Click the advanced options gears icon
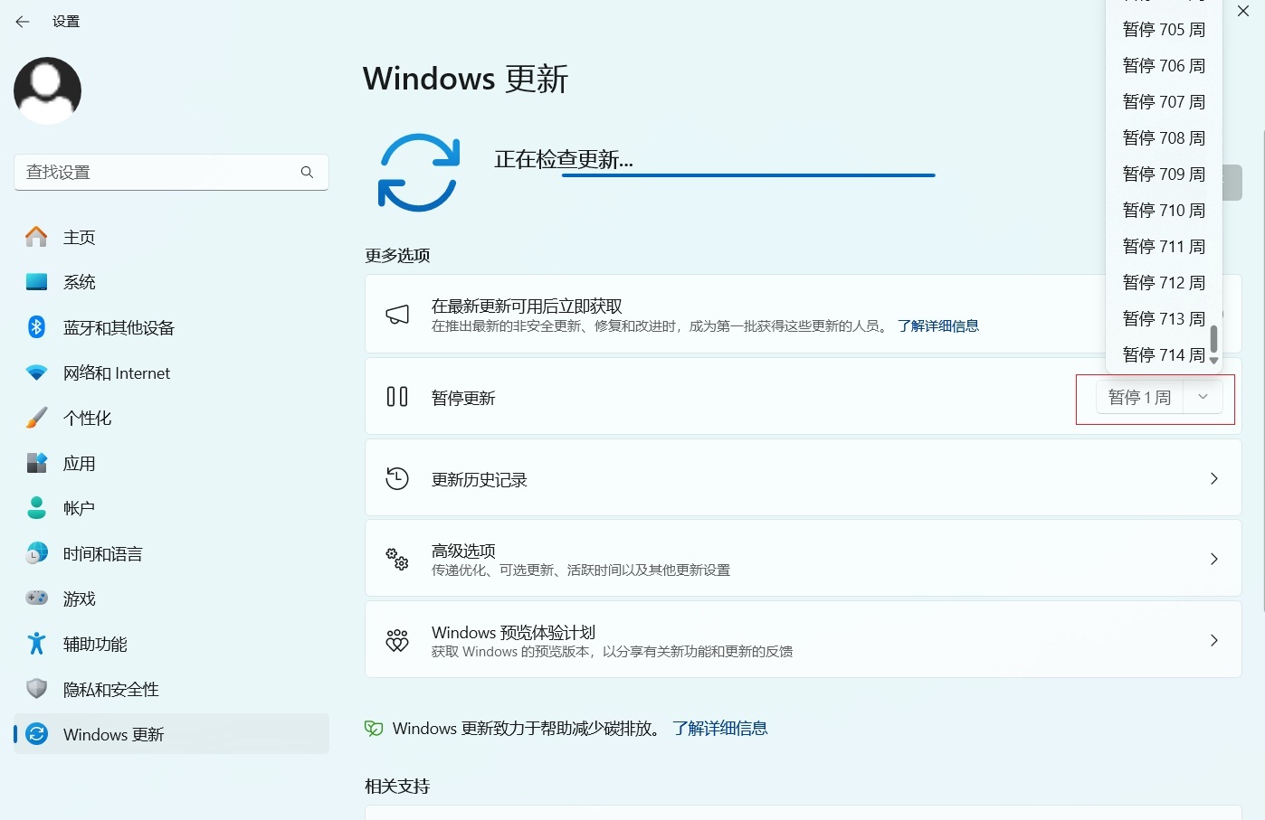The width and height of the screenshot is (1265, 820). pos(397,559)
